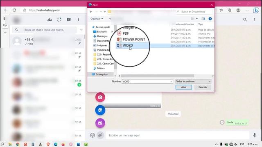Open browser settings ellipsis menu
Screen dimensions: 262x147
click(x=247, y=10)
